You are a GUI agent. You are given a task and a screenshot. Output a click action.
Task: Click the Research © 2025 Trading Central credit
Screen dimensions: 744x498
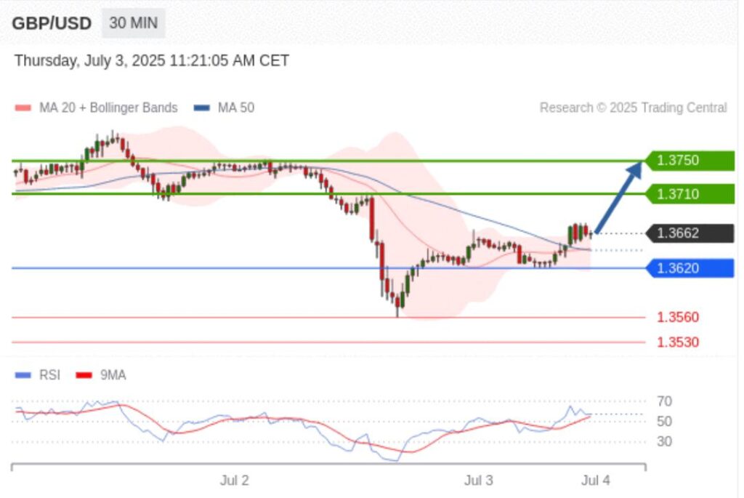tap(633, 108)
